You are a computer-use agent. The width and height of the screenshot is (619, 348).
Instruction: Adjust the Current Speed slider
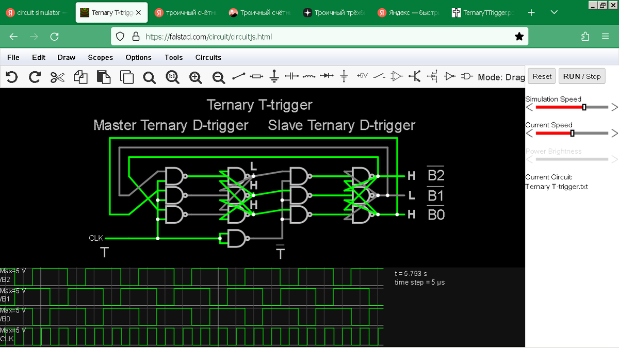pos(572,133)
